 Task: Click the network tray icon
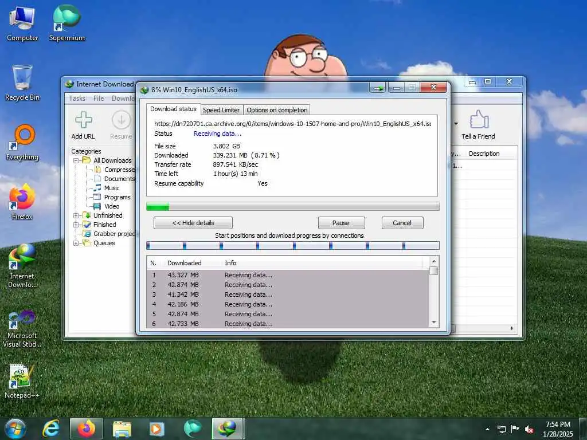pos(501,429)
